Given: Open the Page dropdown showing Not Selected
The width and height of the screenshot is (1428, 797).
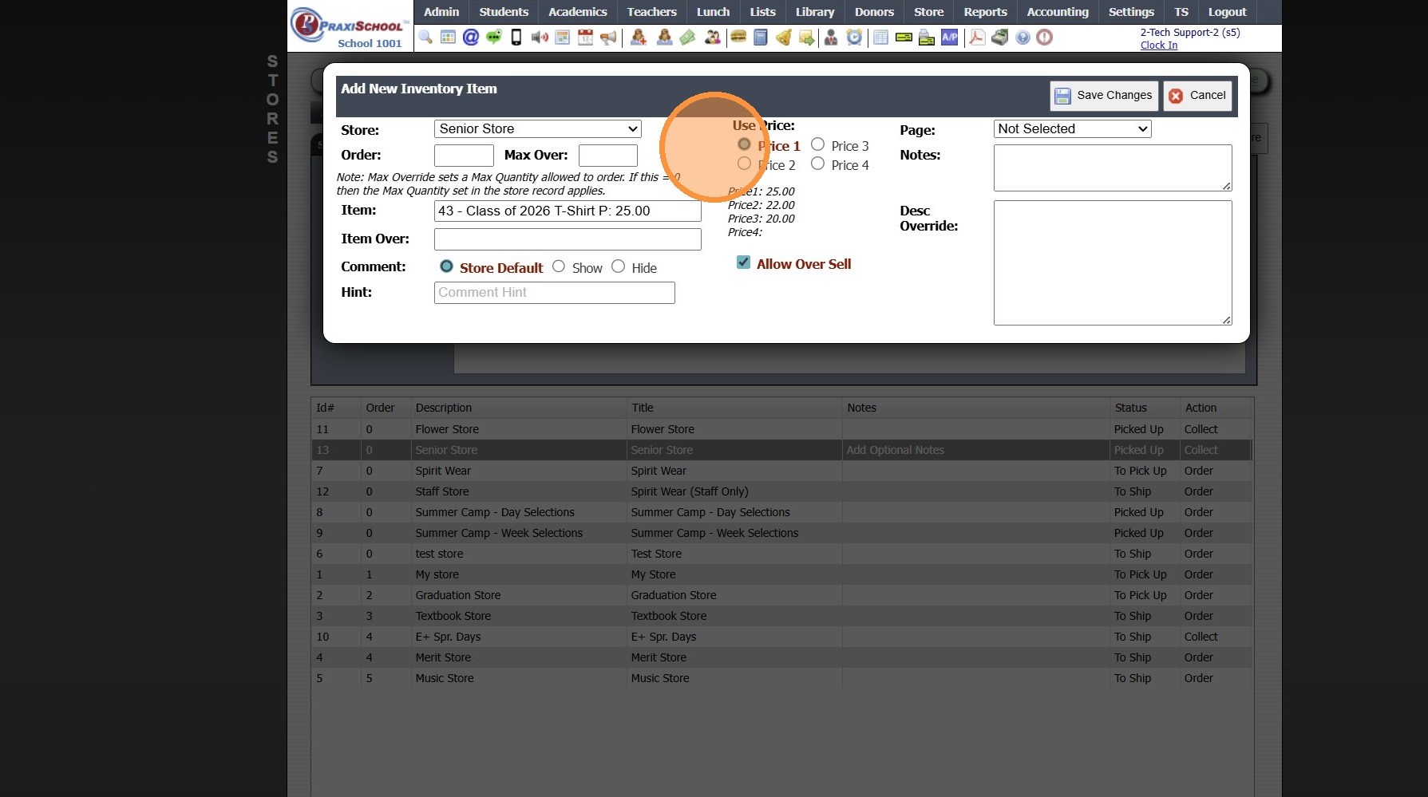Looking at the screenshot, I should click(x=1072, y=129).
